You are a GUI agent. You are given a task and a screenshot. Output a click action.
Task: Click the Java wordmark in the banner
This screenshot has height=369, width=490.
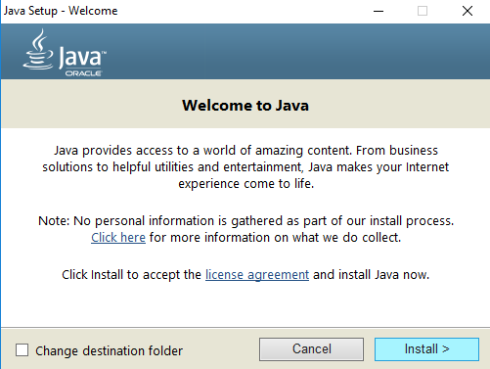pyautogui.click(x=82, y=58)
